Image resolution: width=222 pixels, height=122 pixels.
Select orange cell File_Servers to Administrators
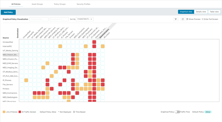(98, 85)
